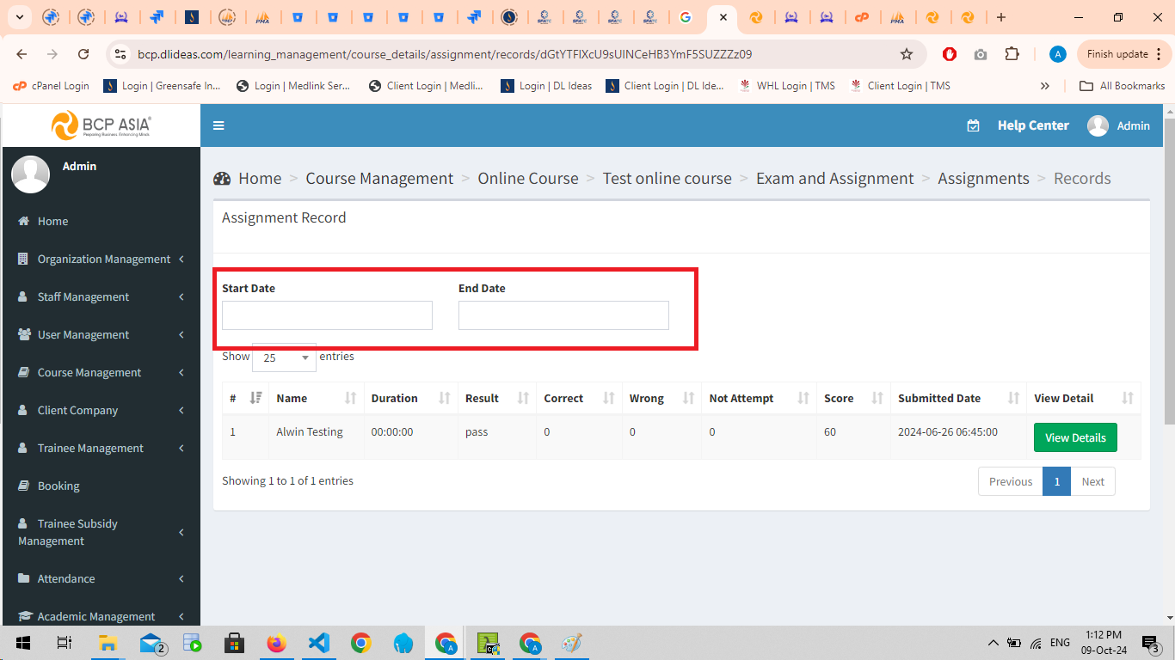The image size is (1175, 660).
Task: Expand the Staff Management sidebar menu
Action: tap(101, 296)
